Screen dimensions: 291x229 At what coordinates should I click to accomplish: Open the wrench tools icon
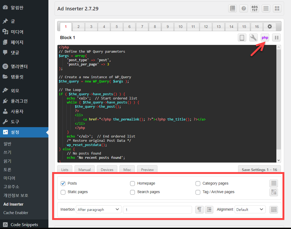point(253,38)
